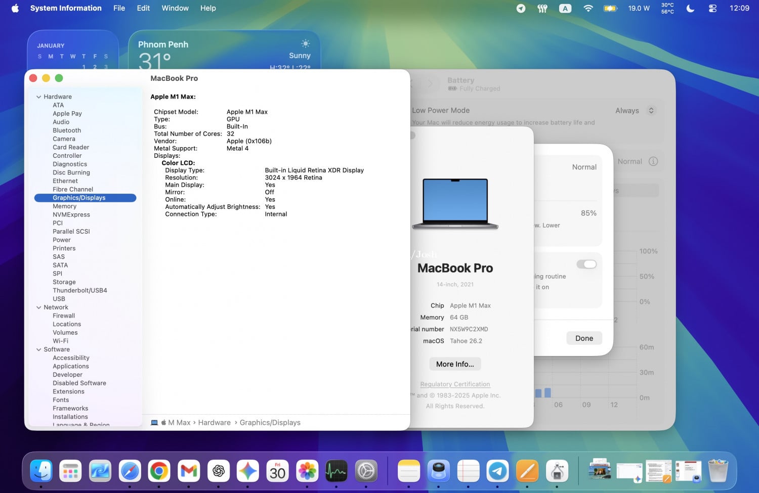The height and width of the screenshot is (493, 759).
Task: Launch Google Chrome from the dock
Action: point(159,471)
